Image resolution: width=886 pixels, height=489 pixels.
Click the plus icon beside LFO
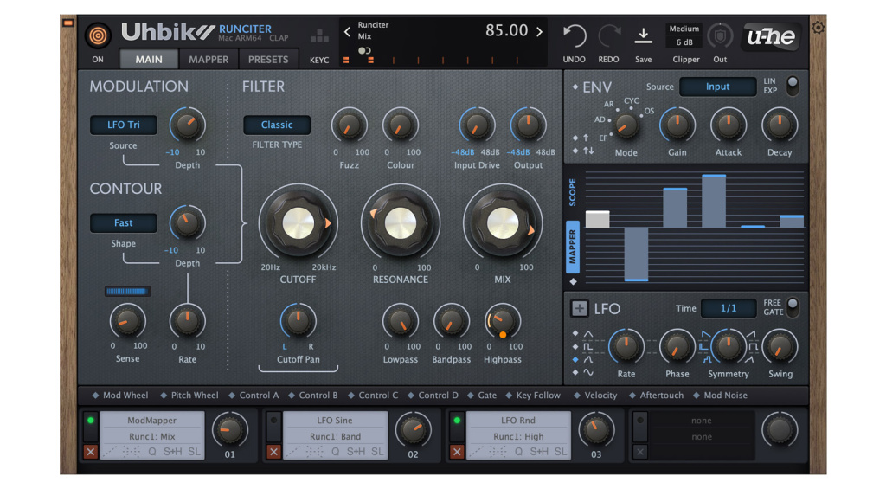coord(579,309)
